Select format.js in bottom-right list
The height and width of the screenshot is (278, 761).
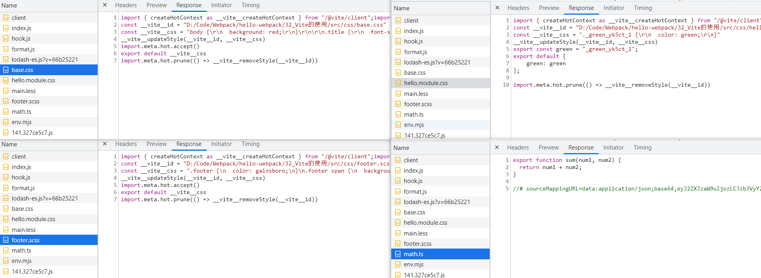[x=441, y=192]
